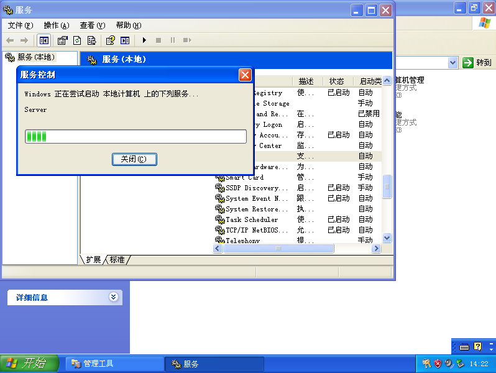Click the vertical scrollbar thumb
Viewport: 496px width, 373px height.
click(387, 186)
